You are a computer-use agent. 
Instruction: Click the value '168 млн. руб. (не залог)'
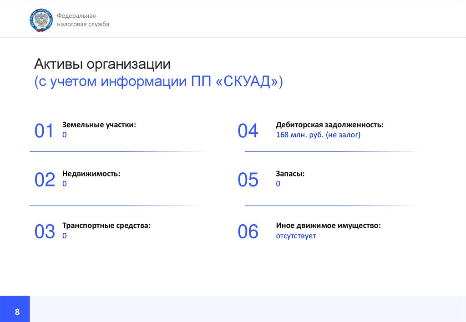[x=318, y=135]
